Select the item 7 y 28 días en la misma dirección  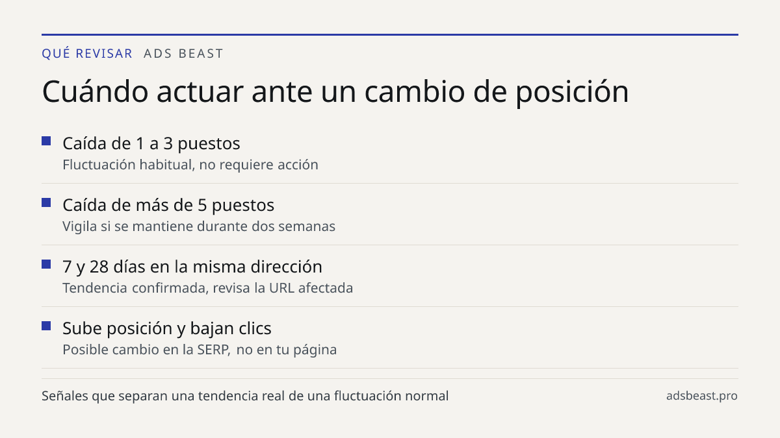coord(192,267)
